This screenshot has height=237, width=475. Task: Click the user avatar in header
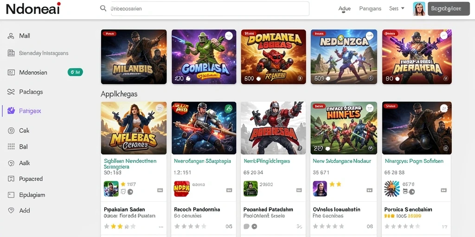click(419, 9)
